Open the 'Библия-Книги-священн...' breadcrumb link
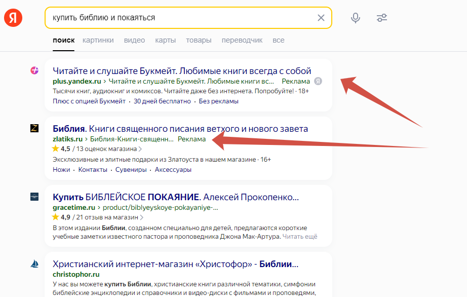The width and height of the screenshot is (467, 297). (132, 139)
